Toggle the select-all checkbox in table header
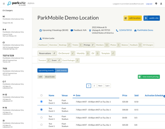Viewport: 165px width, 129px height. 42,95
